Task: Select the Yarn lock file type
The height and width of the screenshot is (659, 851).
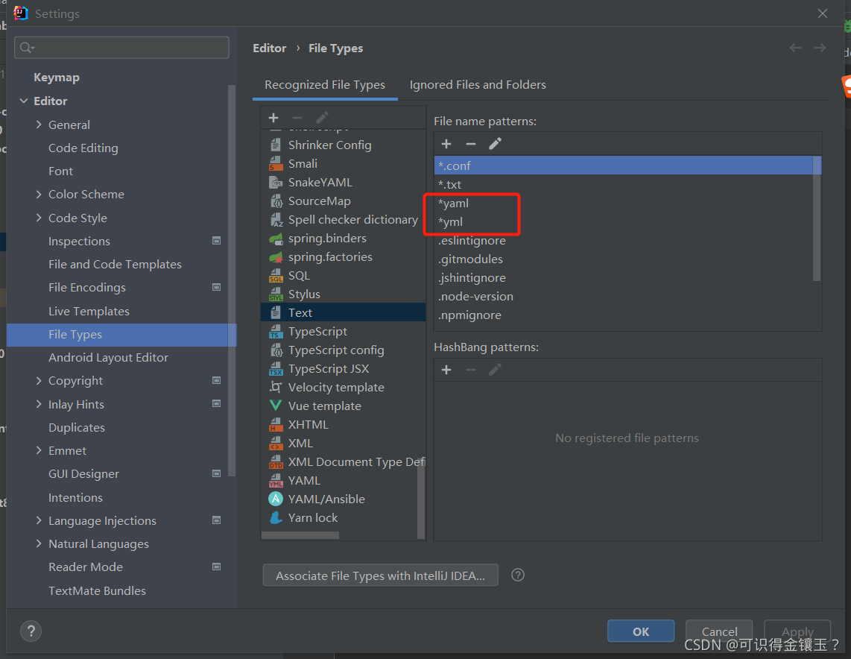Action: coord(343,518)
